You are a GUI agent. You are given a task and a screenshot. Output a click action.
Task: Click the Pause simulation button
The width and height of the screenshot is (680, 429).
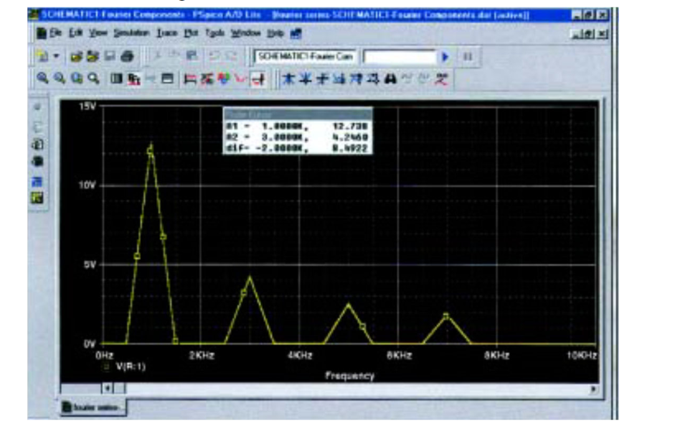pyautogui.click(x=468, y=55)
